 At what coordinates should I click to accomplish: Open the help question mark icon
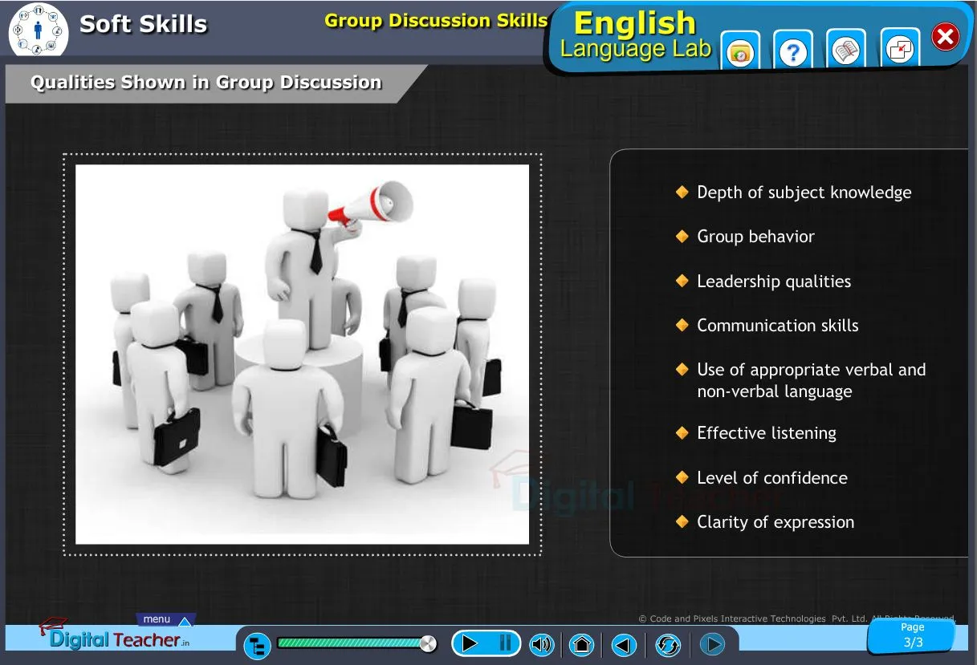tap(793, 52)
